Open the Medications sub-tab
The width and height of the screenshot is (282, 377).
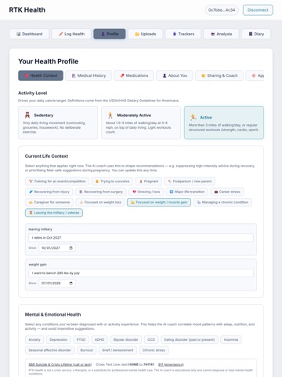click(134, 75)
